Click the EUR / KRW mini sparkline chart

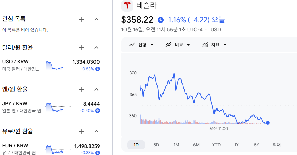pos(58,149)
